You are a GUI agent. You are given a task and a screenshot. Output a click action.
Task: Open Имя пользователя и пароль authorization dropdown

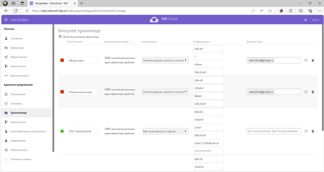click(x=165, y=131)
